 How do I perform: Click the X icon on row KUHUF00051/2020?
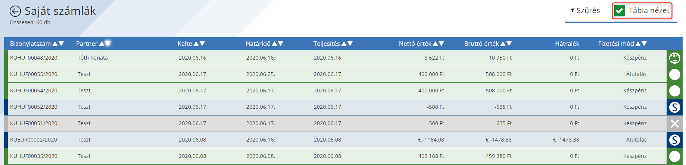[674, 124]
